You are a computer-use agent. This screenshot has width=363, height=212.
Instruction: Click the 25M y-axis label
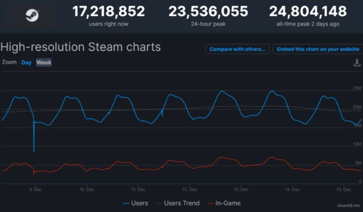[357, 88]
